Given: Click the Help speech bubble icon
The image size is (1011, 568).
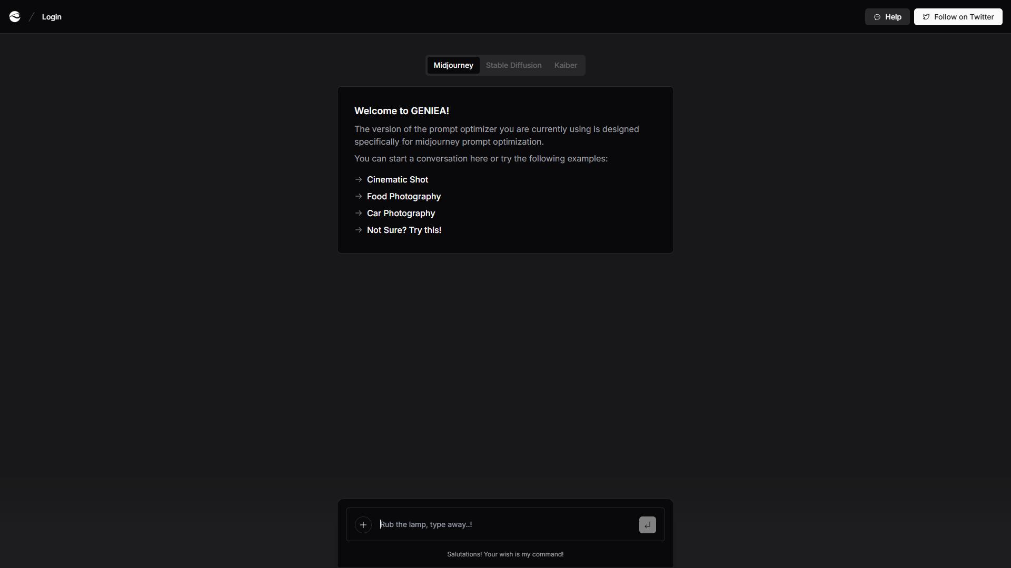Looking at the screenshot, I should click(x=877, y=17).
